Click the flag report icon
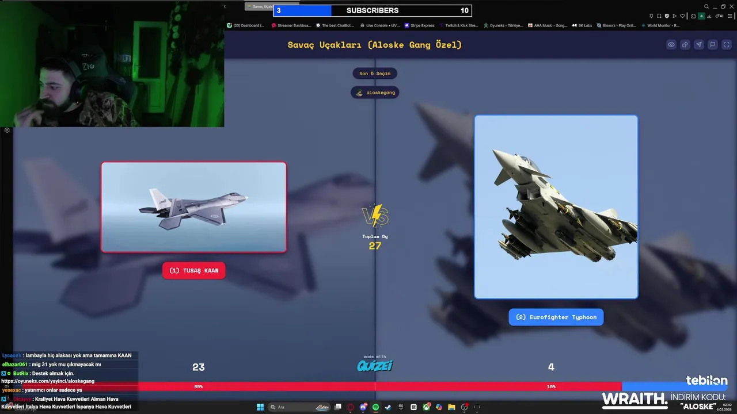The height and width of the screenshot is (414, 737). 713,45
